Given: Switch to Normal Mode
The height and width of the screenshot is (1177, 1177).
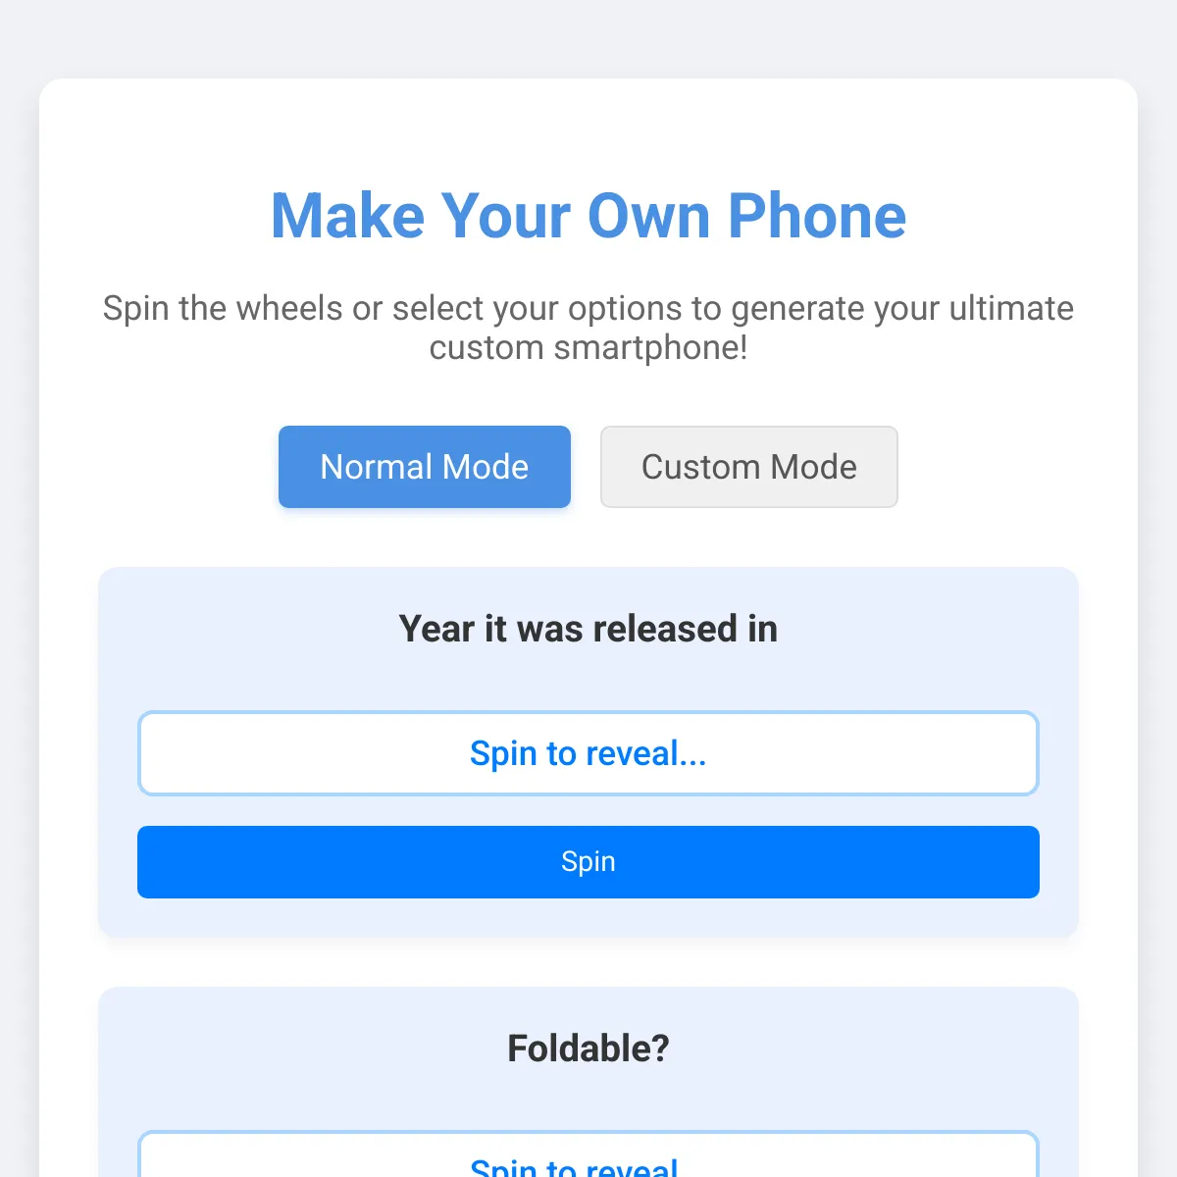Looking at the screenshot, I should tap(425, 467).
